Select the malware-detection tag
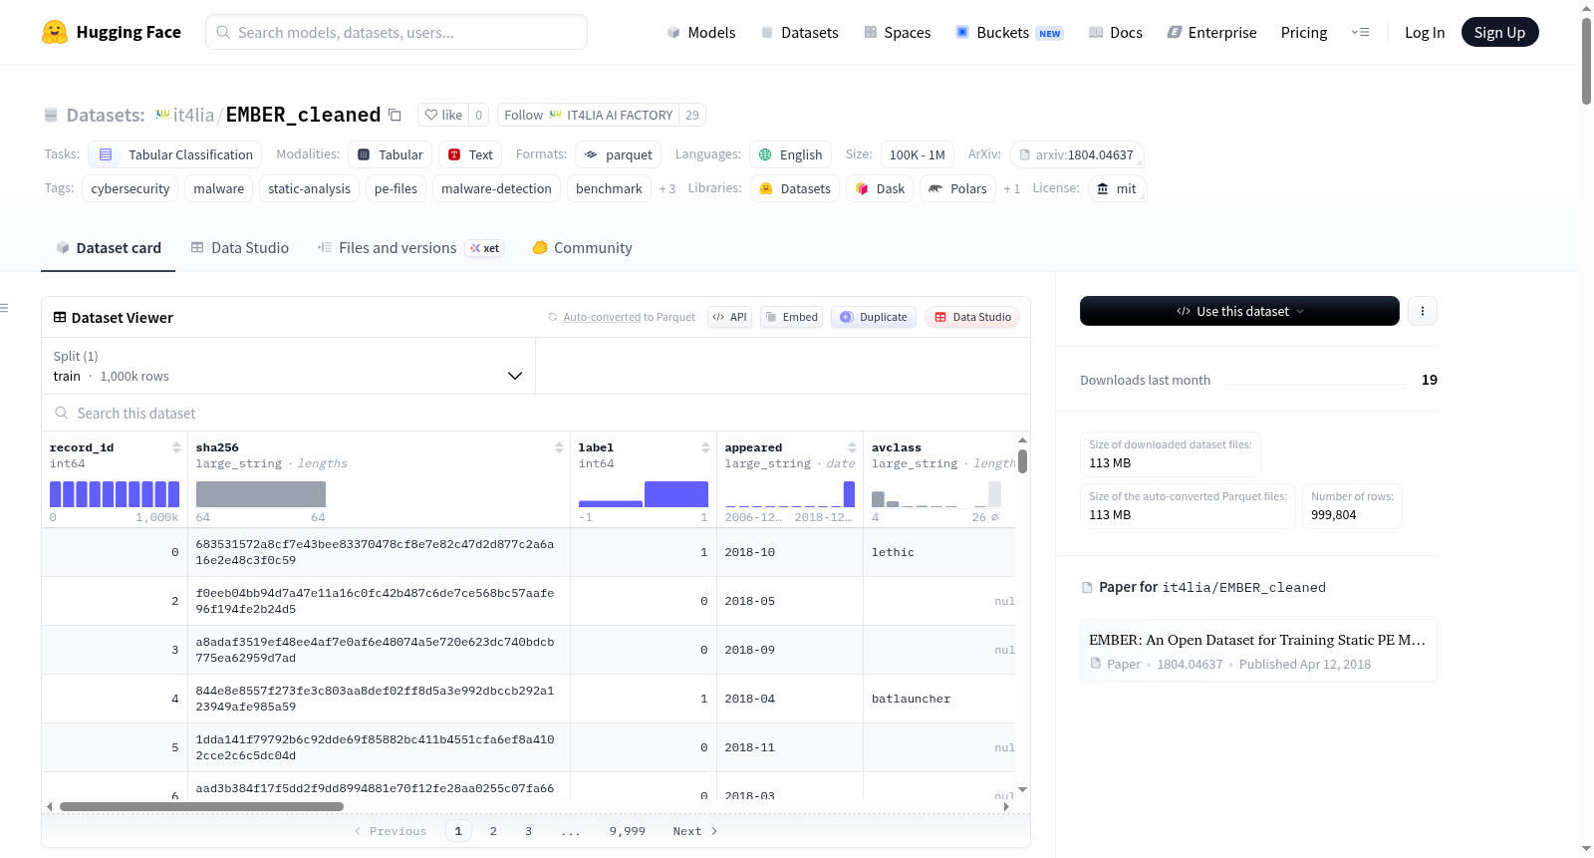Image resolution: width=1594 pixels, height=858 pixels. (x=496, y=188)
